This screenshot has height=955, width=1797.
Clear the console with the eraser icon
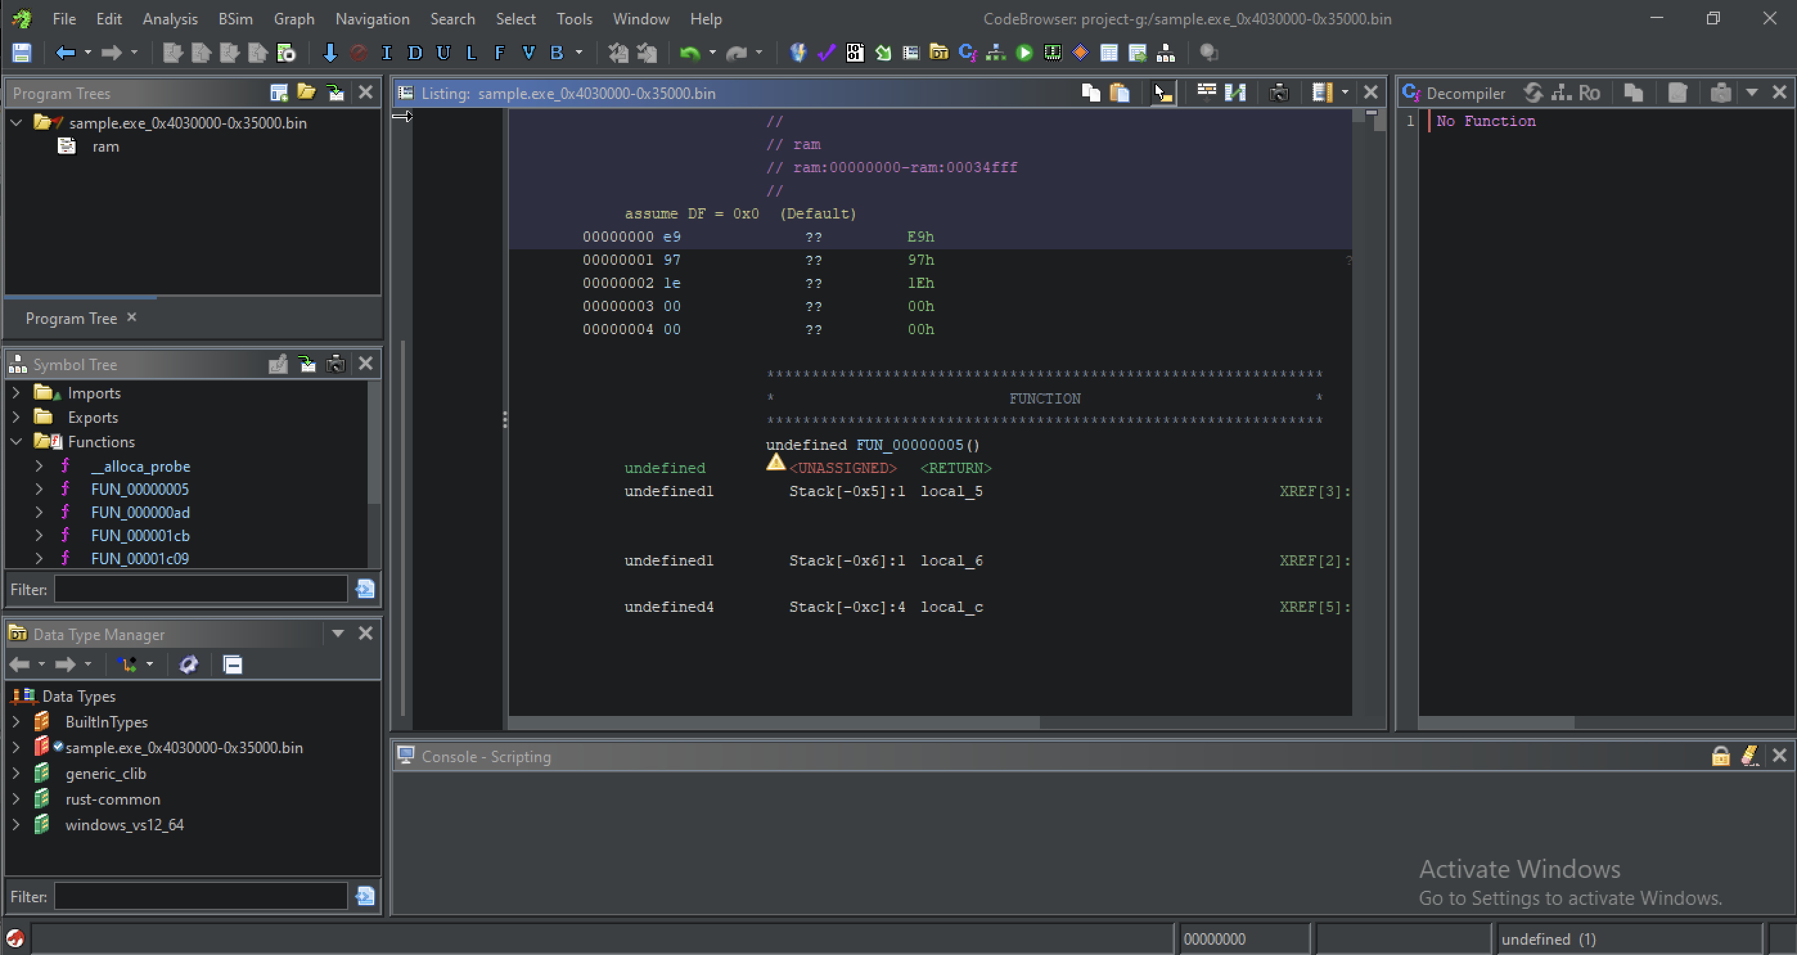pyautogui.click(x=1749, y=756)
